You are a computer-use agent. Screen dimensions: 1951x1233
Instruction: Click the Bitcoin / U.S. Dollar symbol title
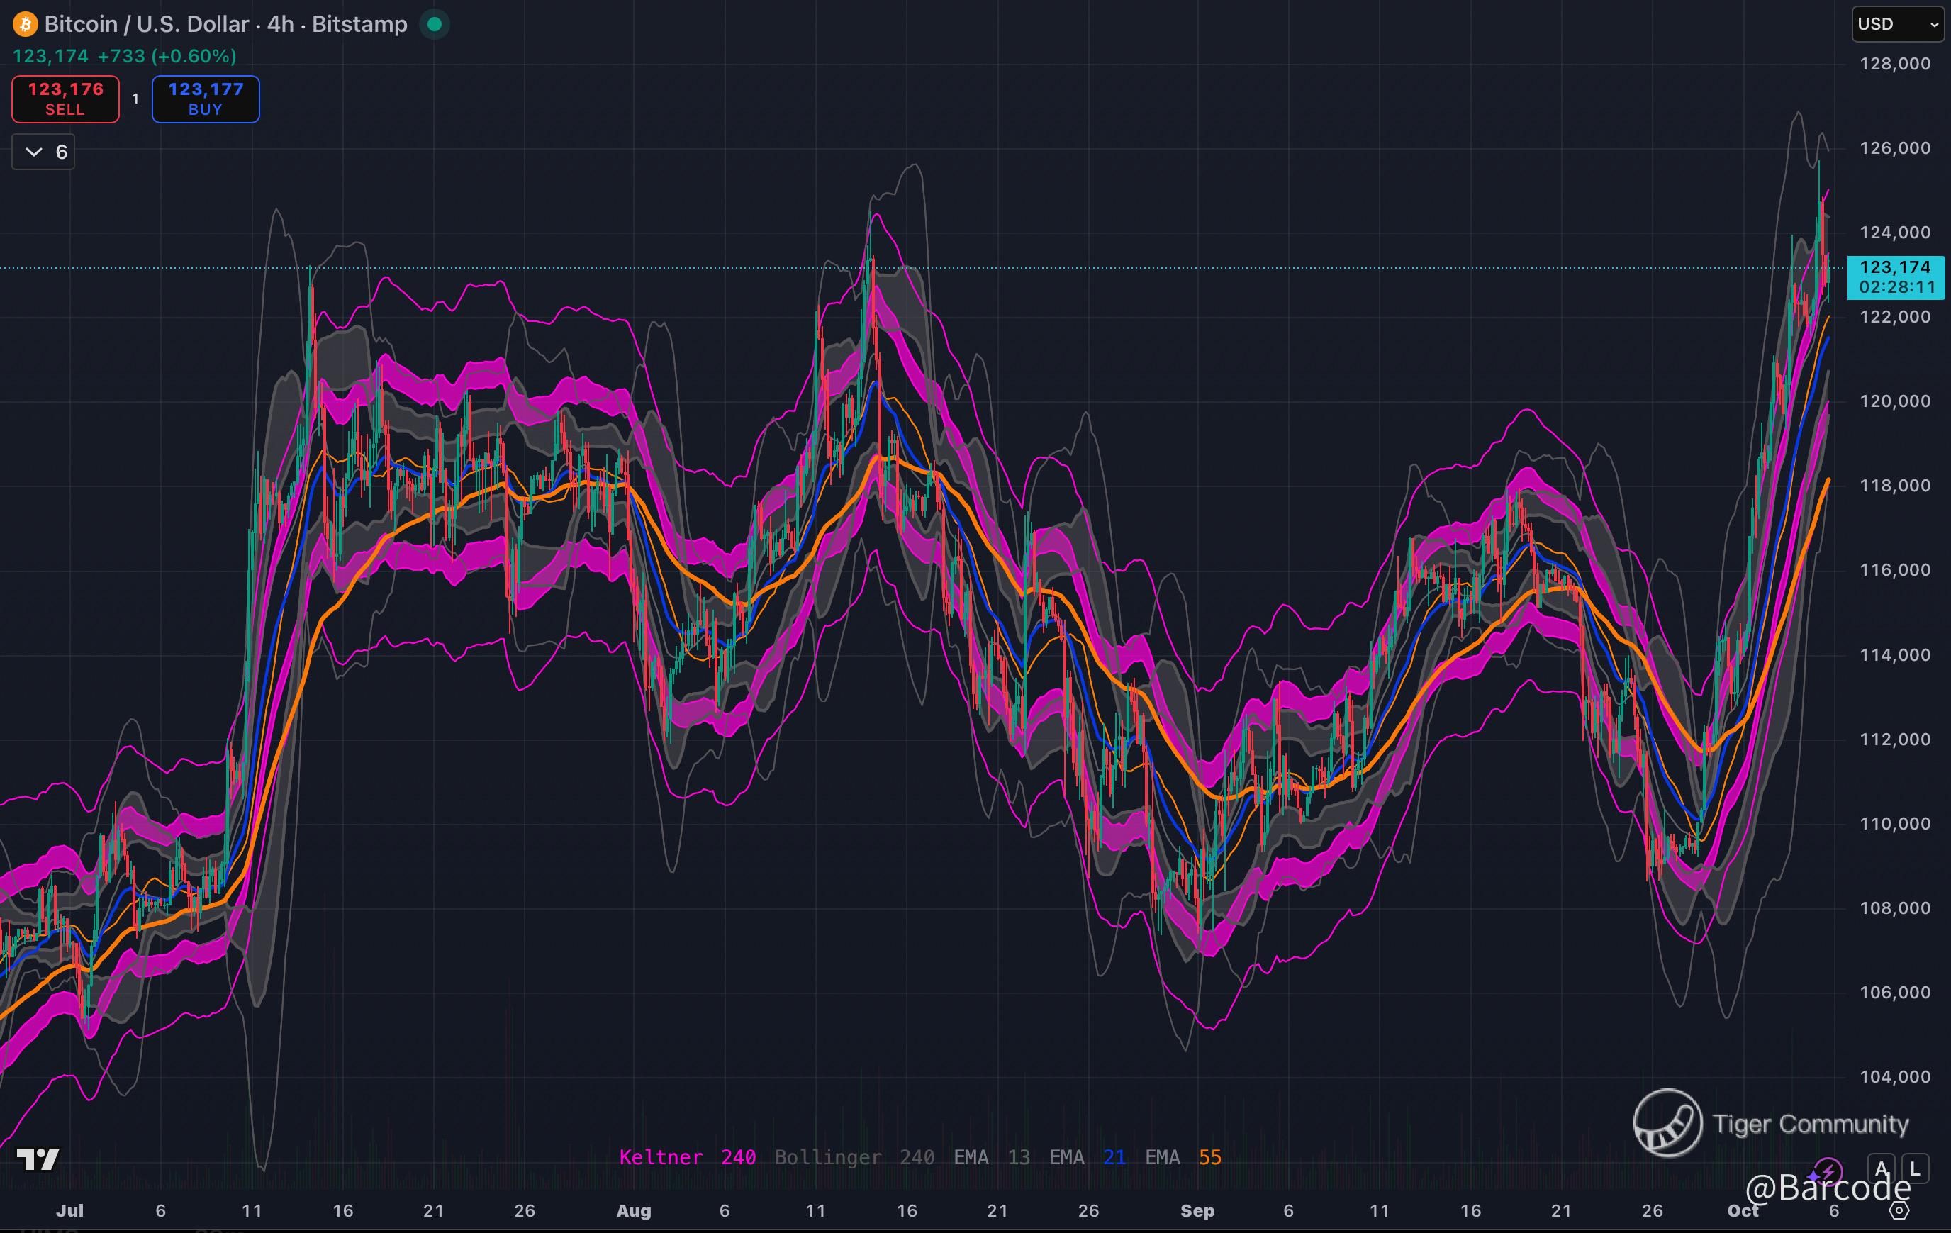tap(146, 24)
